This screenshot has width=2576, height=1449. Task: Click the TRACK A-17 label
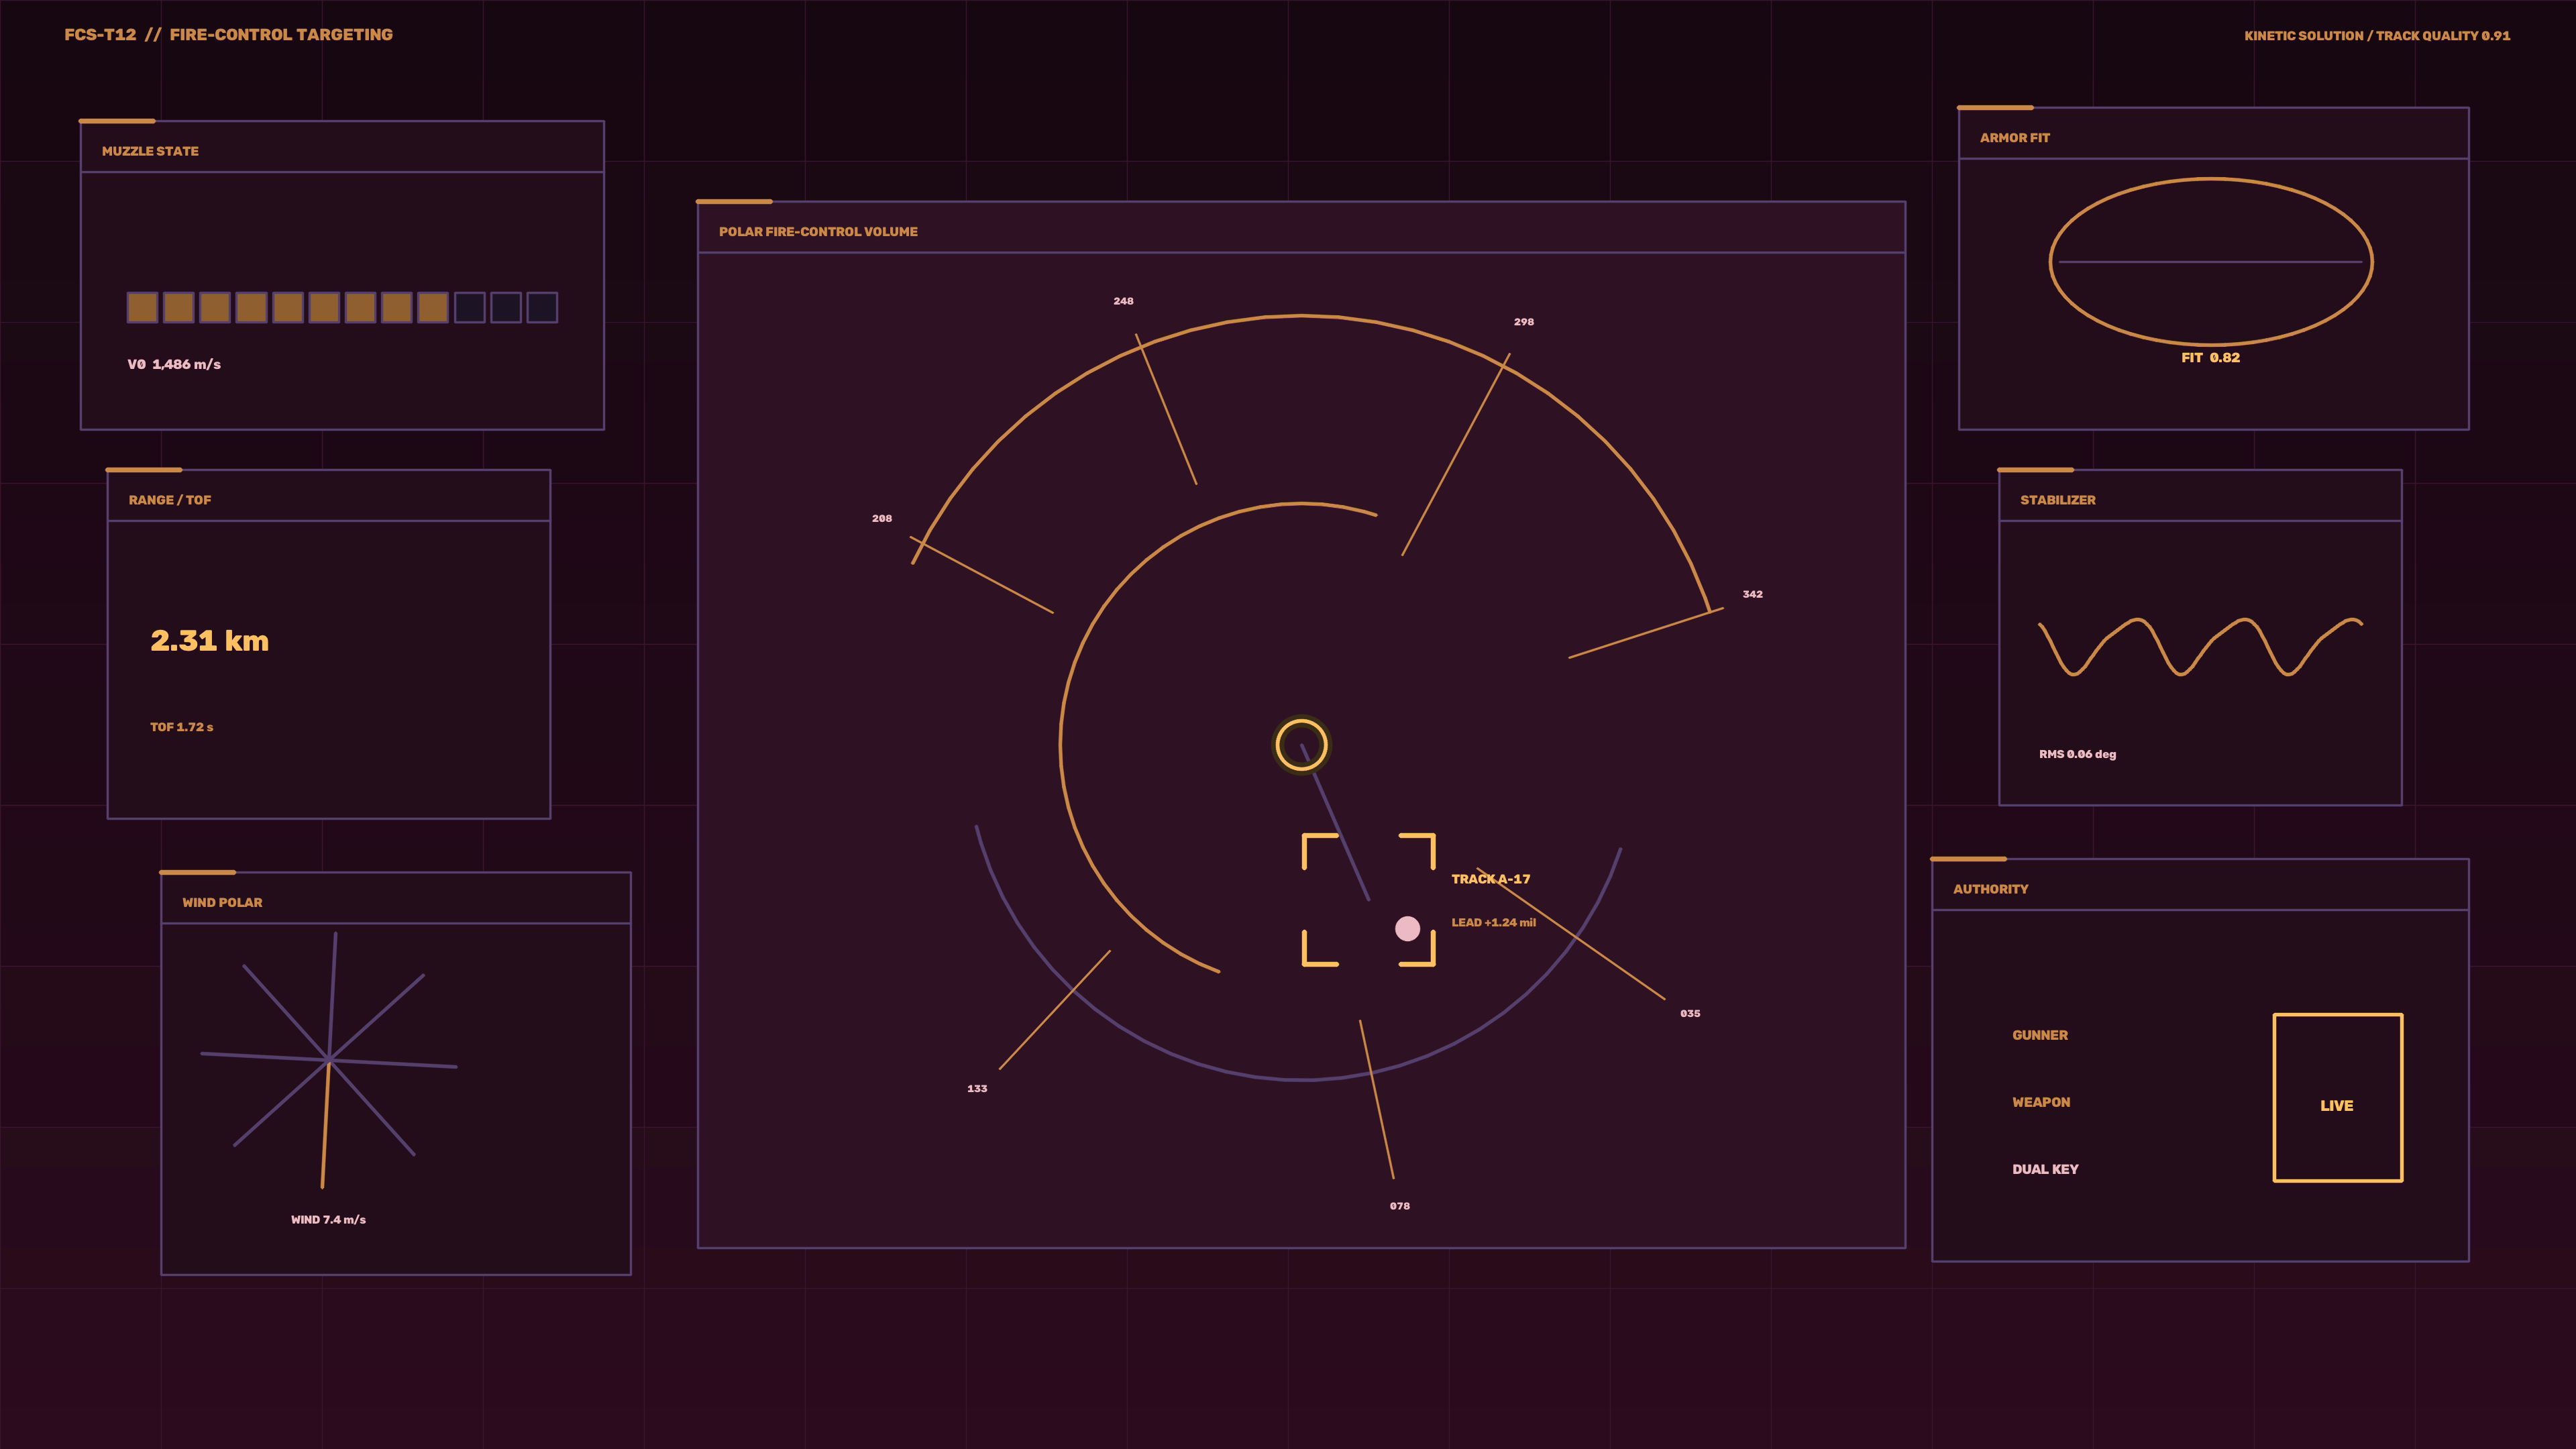pyautogui.click(x=1490, y=879)
